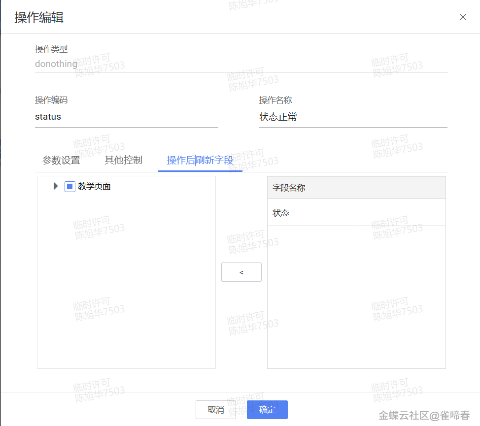Click the < button to remove selected field
This screenshot has height=426, width=480.
(x=241, y=272)
